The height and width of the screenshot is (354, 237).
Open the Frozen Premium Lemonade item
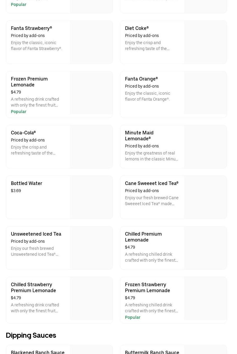pos(29,82)
